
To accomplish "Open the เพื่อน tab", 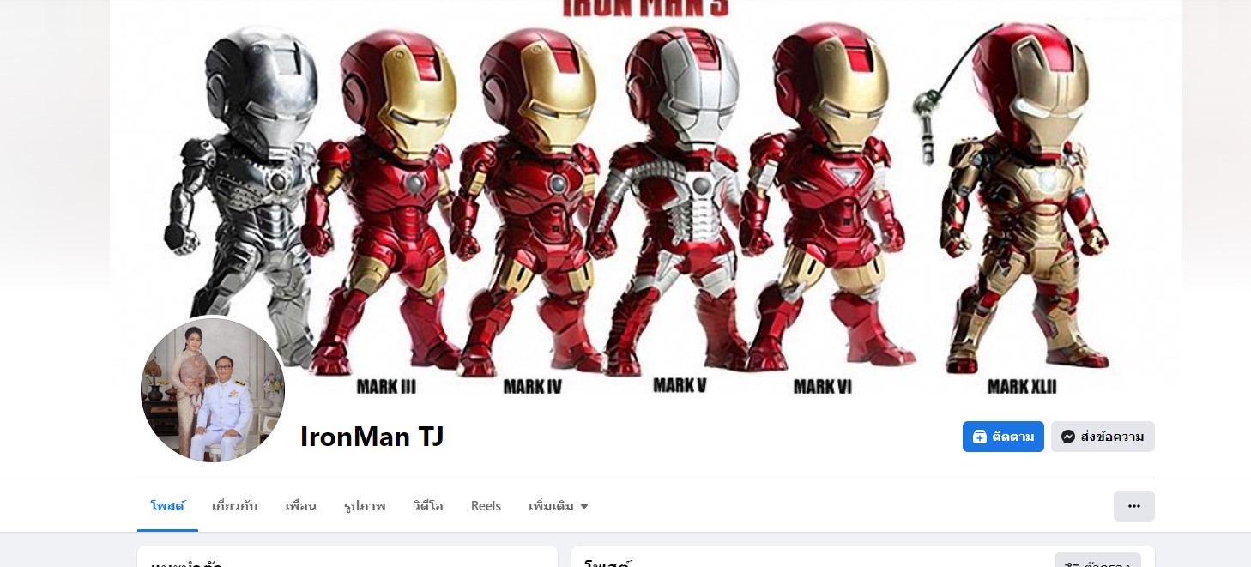I will click(x=301, y=506).
